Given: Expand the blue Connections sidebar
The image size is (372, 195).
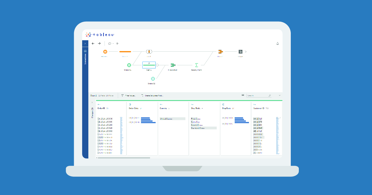Looking at the screenshot, I should [85, 43].
